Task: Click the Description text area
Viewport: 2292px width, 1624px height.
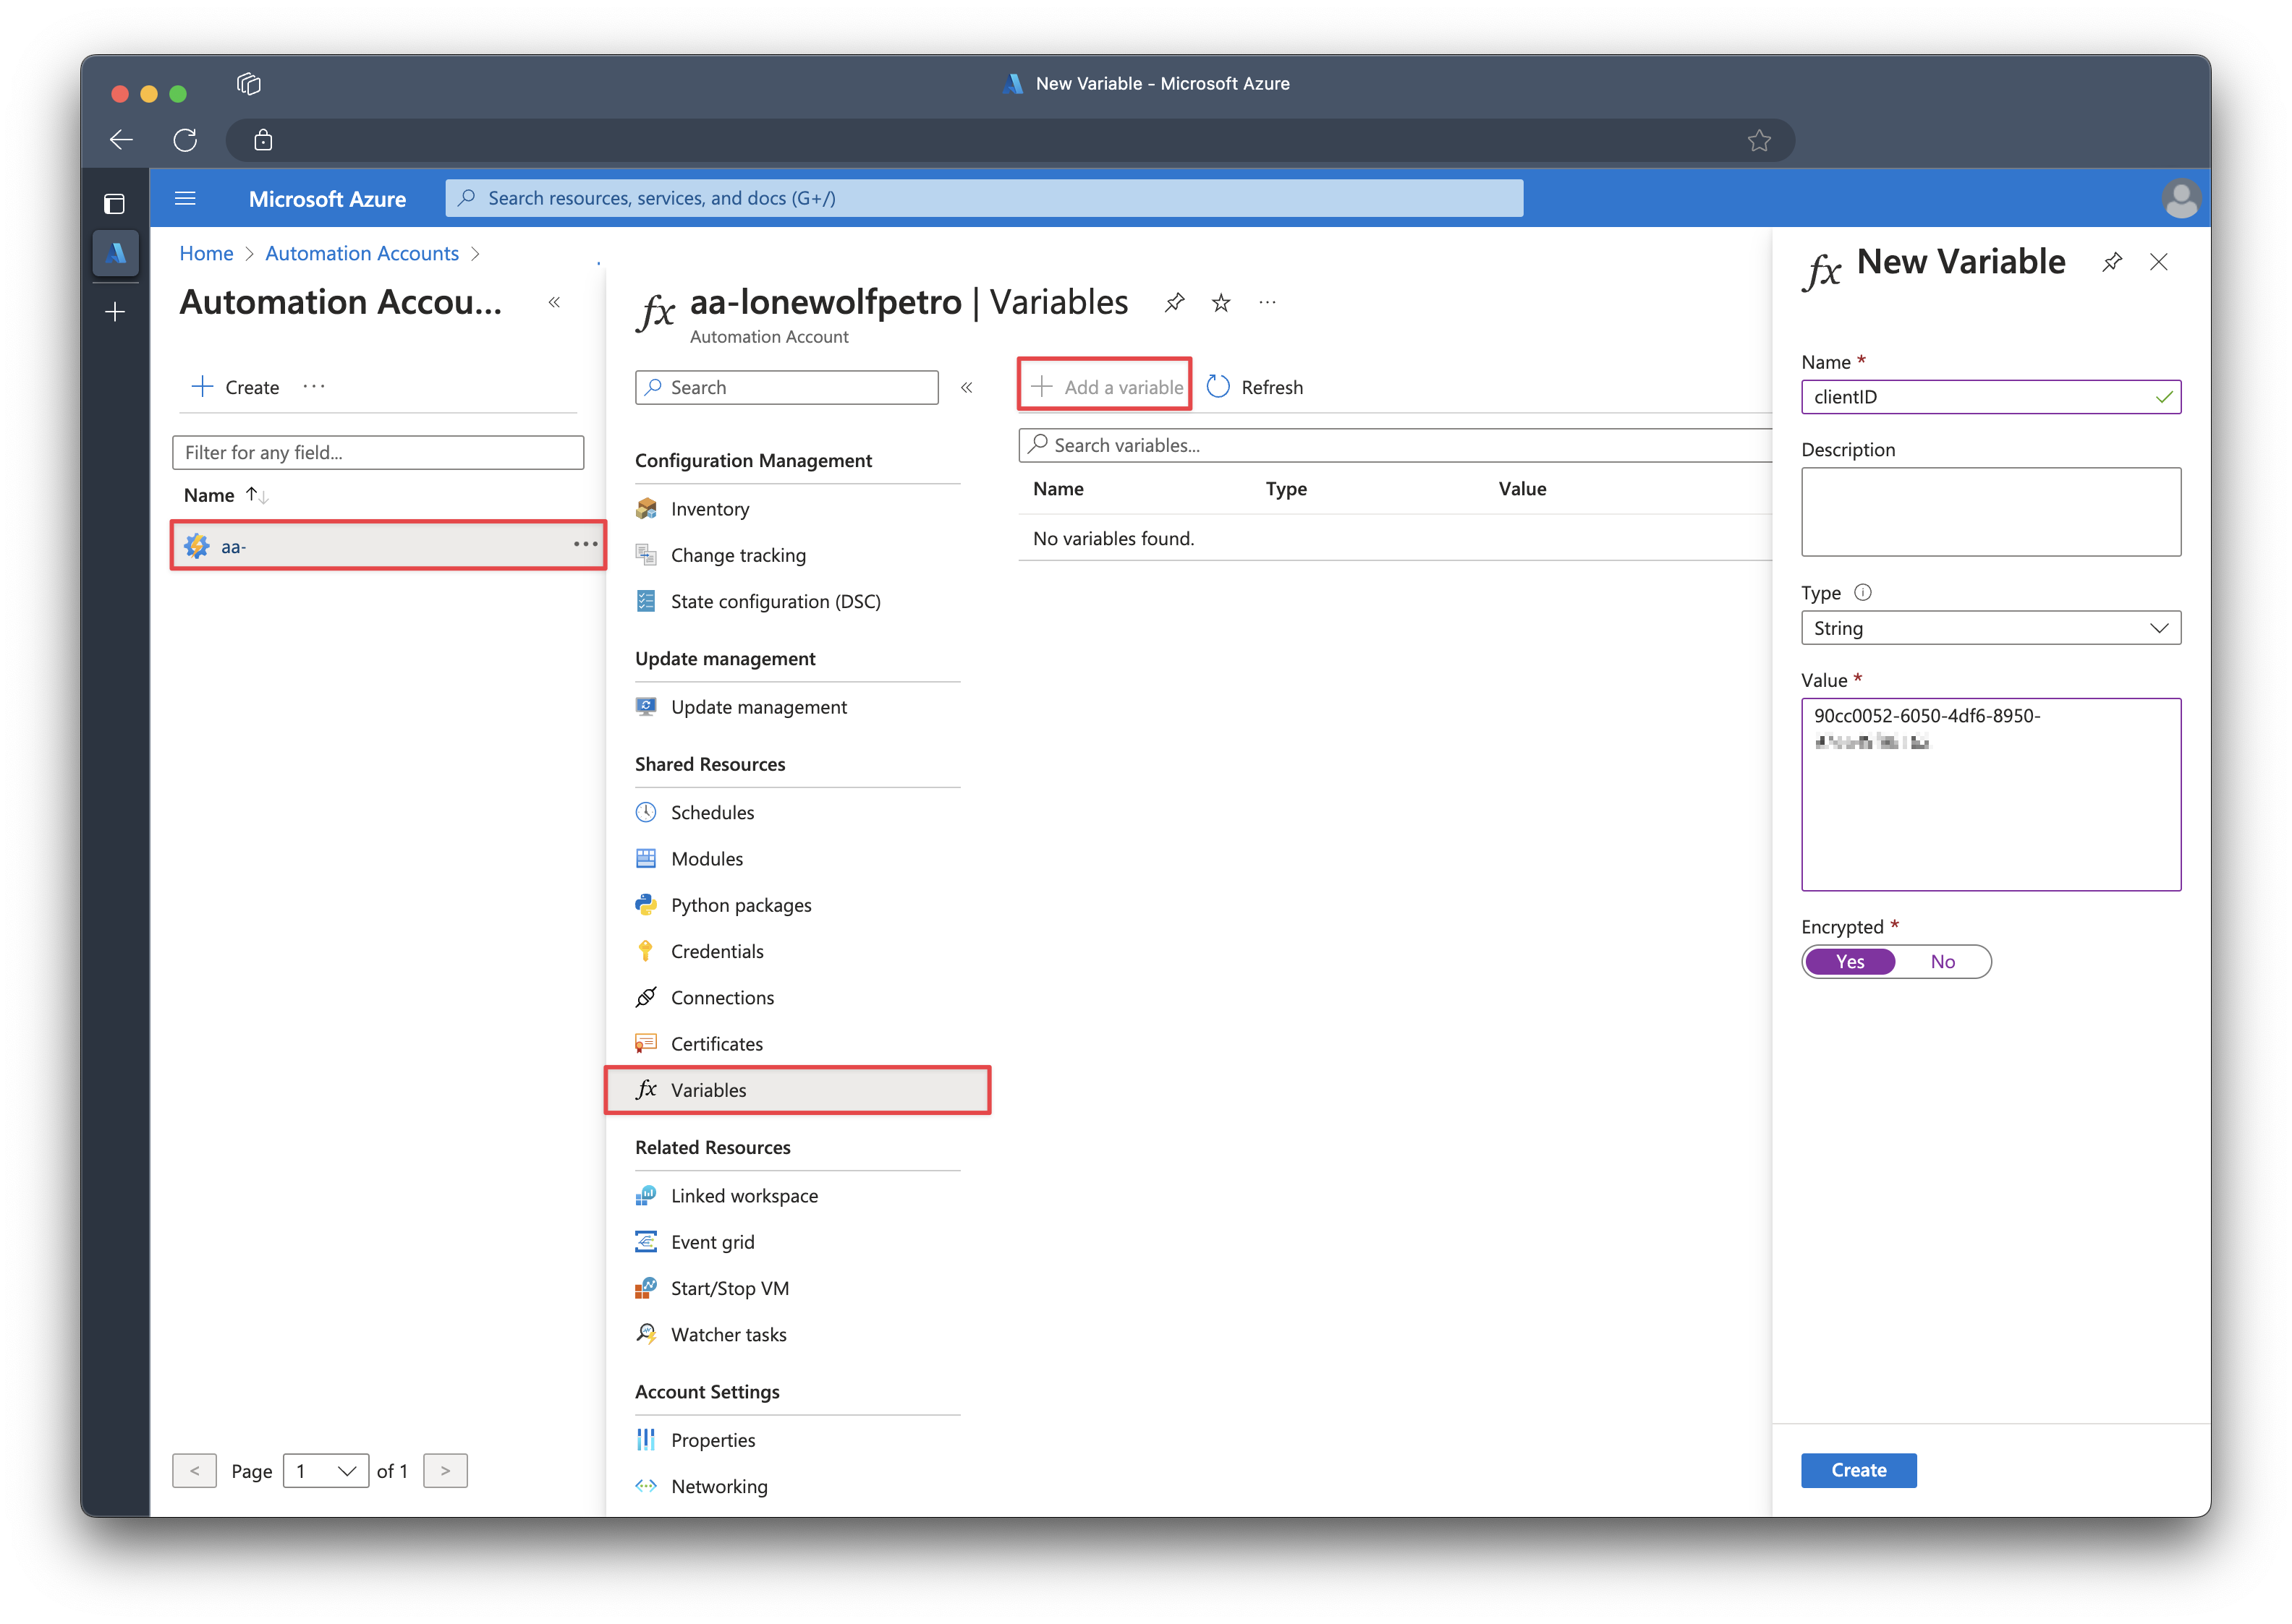Action: click(x=1990, y=512)
